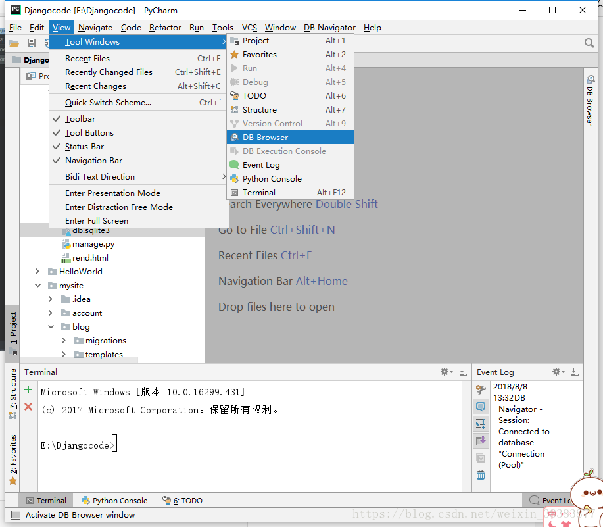
Task: Clear Event Log with trash icon
Action: [481, 475]
